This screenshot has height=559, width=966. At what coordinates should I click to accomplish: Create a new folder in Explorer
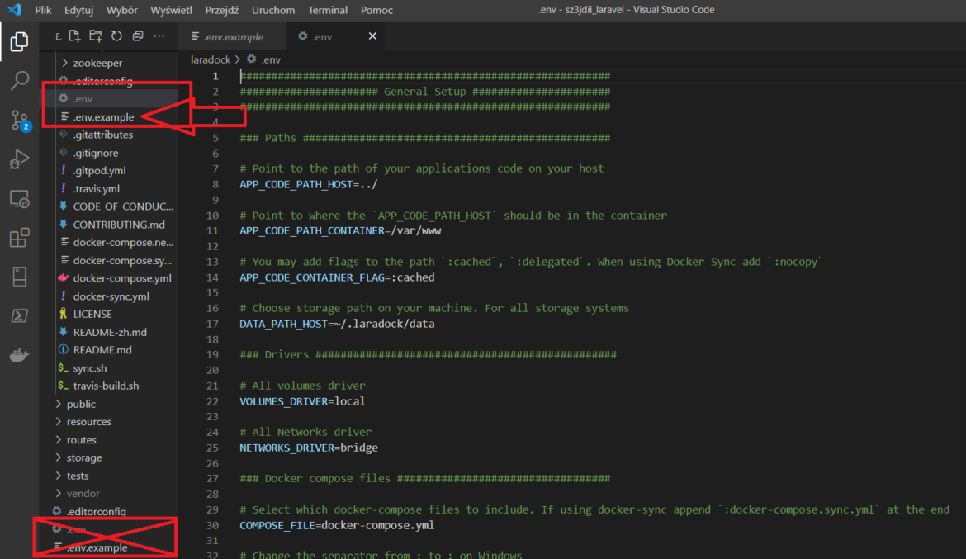pos(94,36)
